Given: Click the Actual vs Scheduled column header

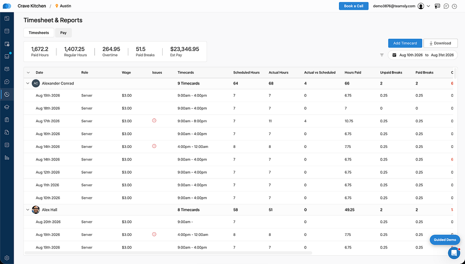Looking at the screenshot, I should [x=320, y=73].
